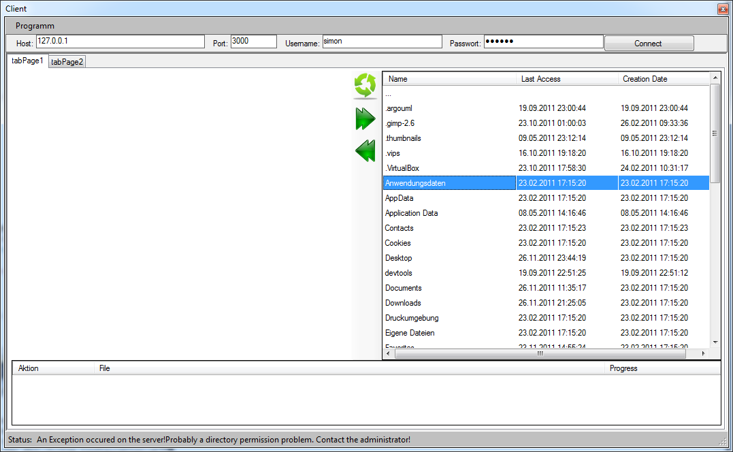Select the .vips folder row

click(546, 153)
